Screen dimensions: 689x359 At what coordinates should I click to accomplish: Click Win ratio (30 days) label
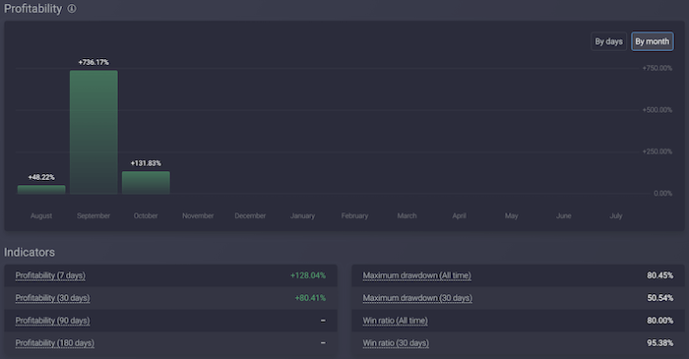pos(396,342)
